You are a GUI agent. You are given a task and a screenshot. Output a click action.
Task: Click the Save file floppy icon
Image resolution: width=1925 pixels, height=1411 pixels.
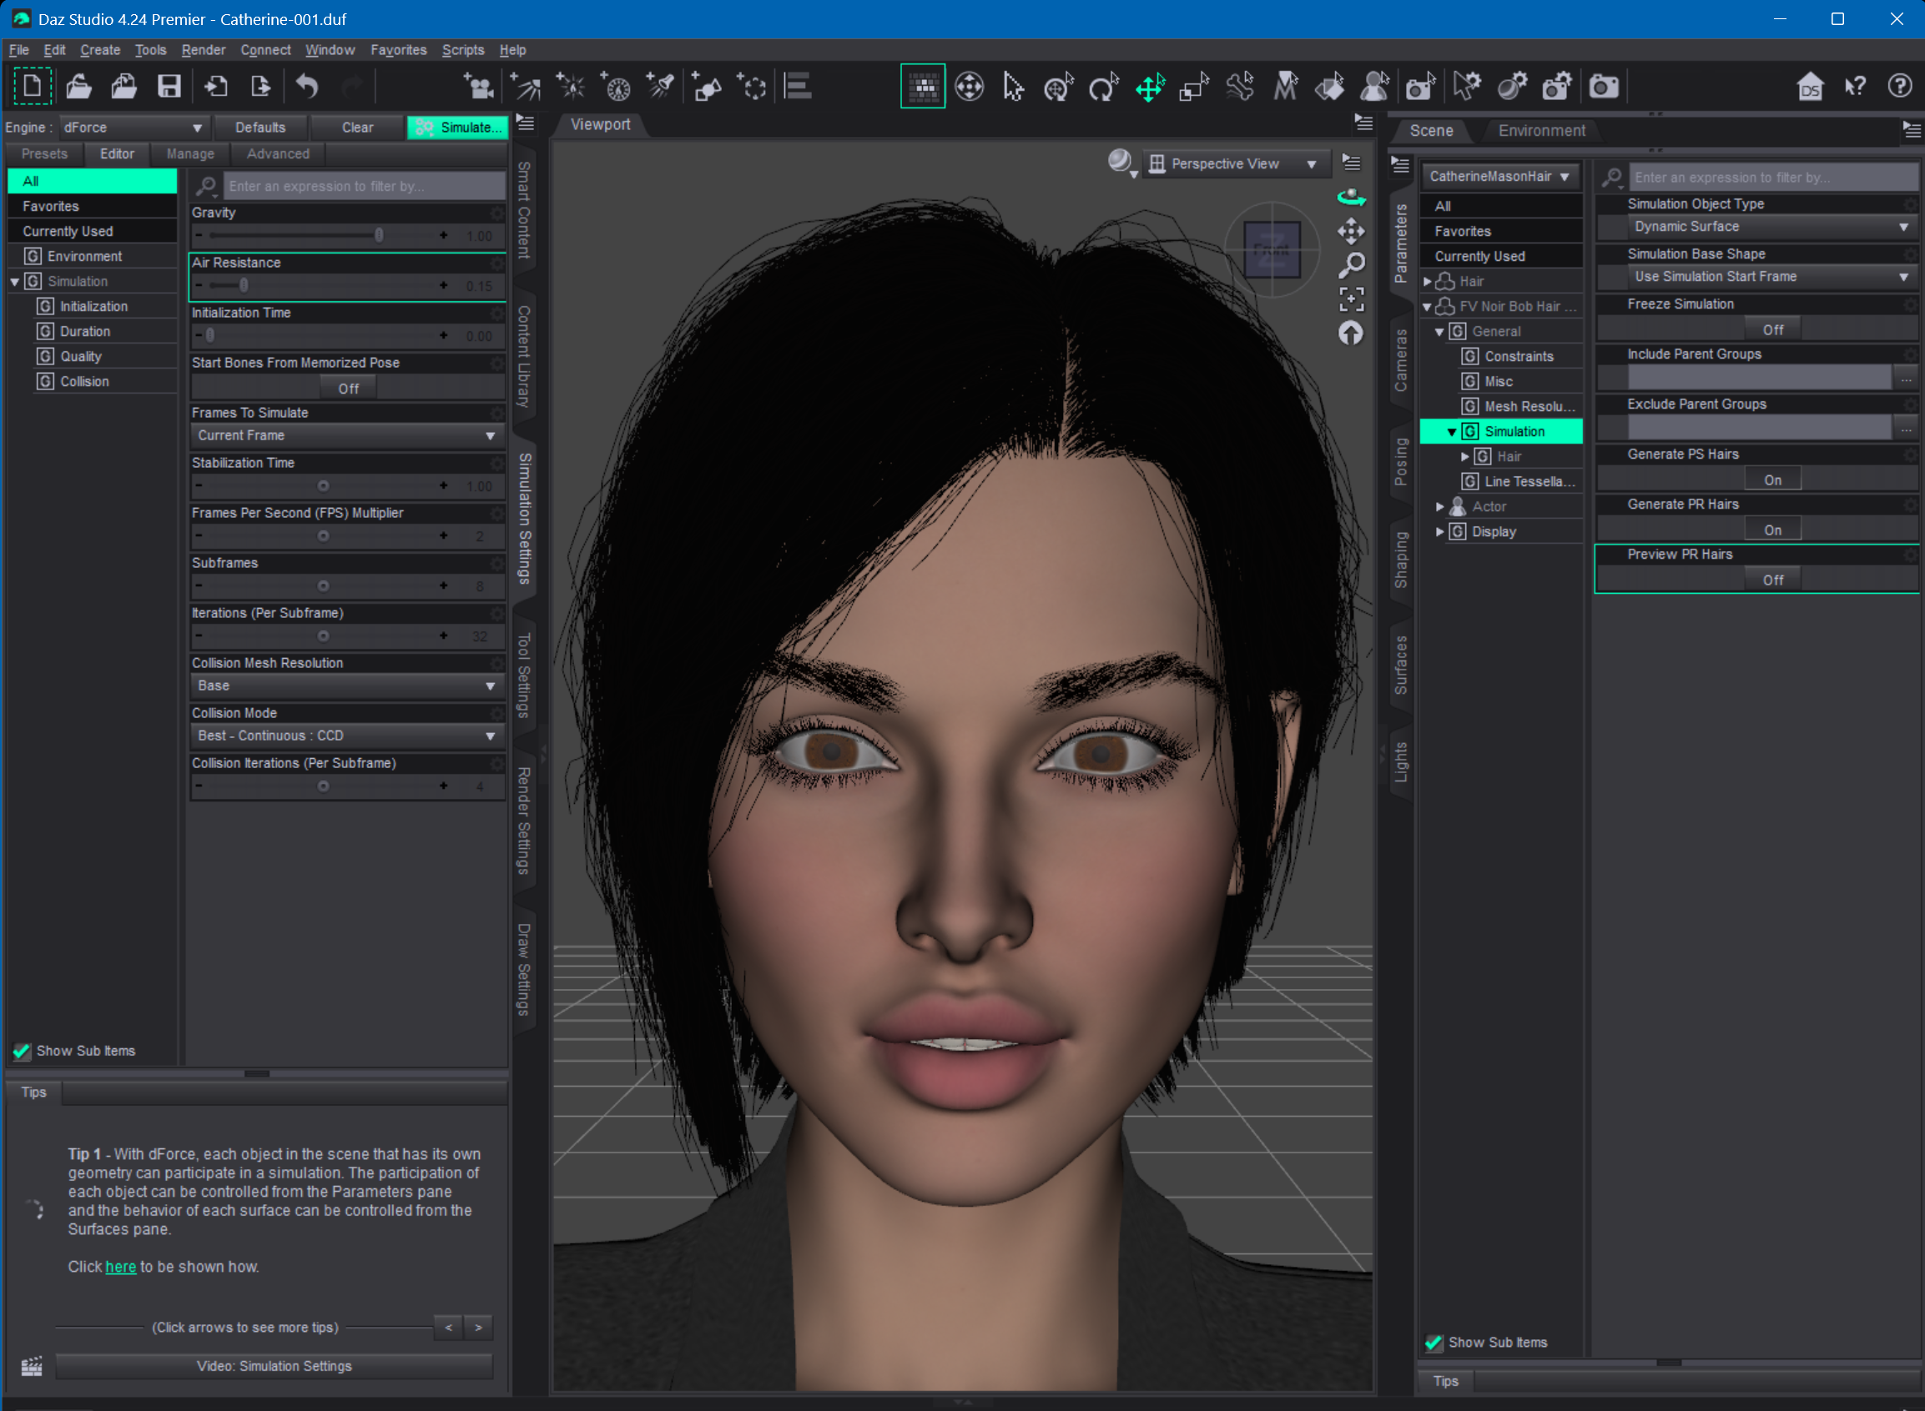point(169,86)
